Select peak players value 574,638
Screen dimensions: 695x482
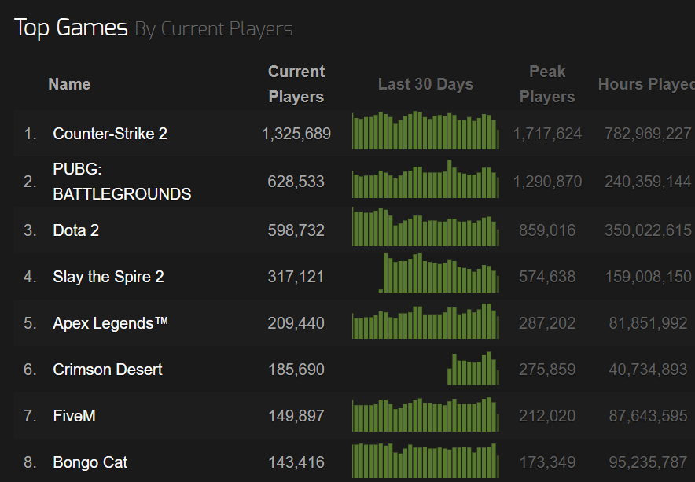tap(547, 277)
